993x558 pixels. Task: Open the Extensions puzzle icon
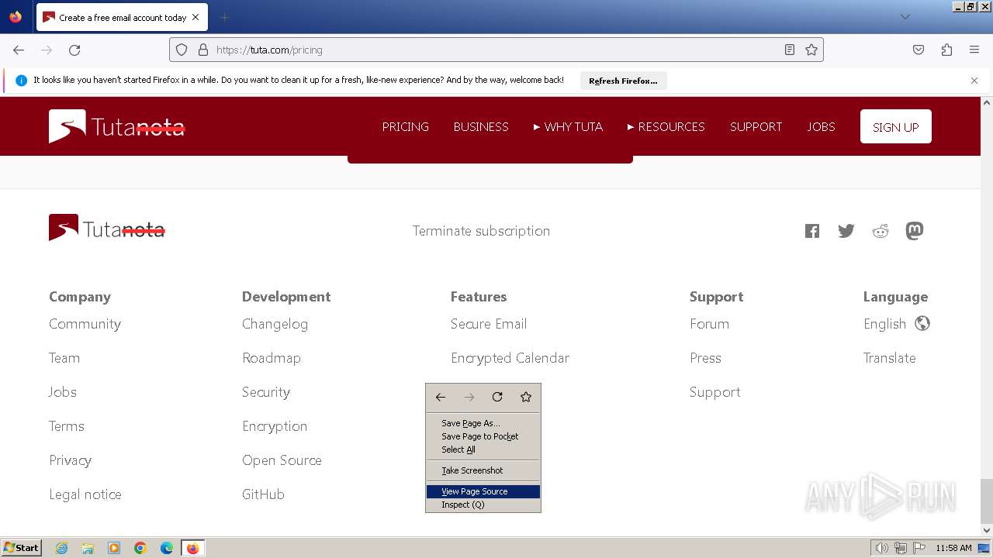[946, 50]
